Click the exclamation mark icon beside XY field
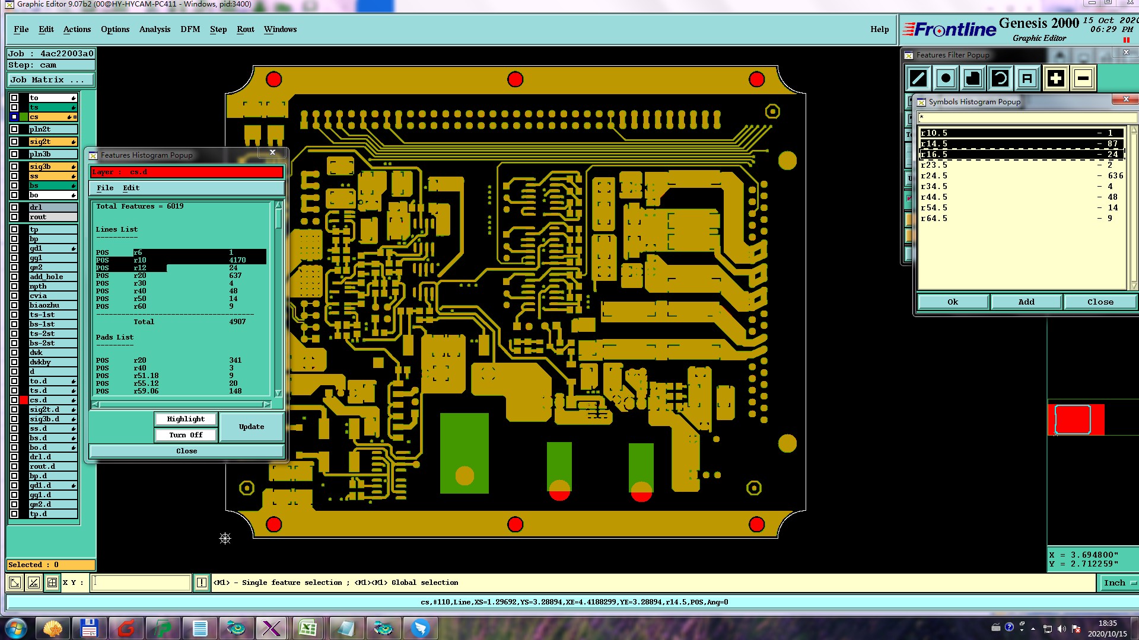This screenshot has height=640, width=1139. (202, 583)
